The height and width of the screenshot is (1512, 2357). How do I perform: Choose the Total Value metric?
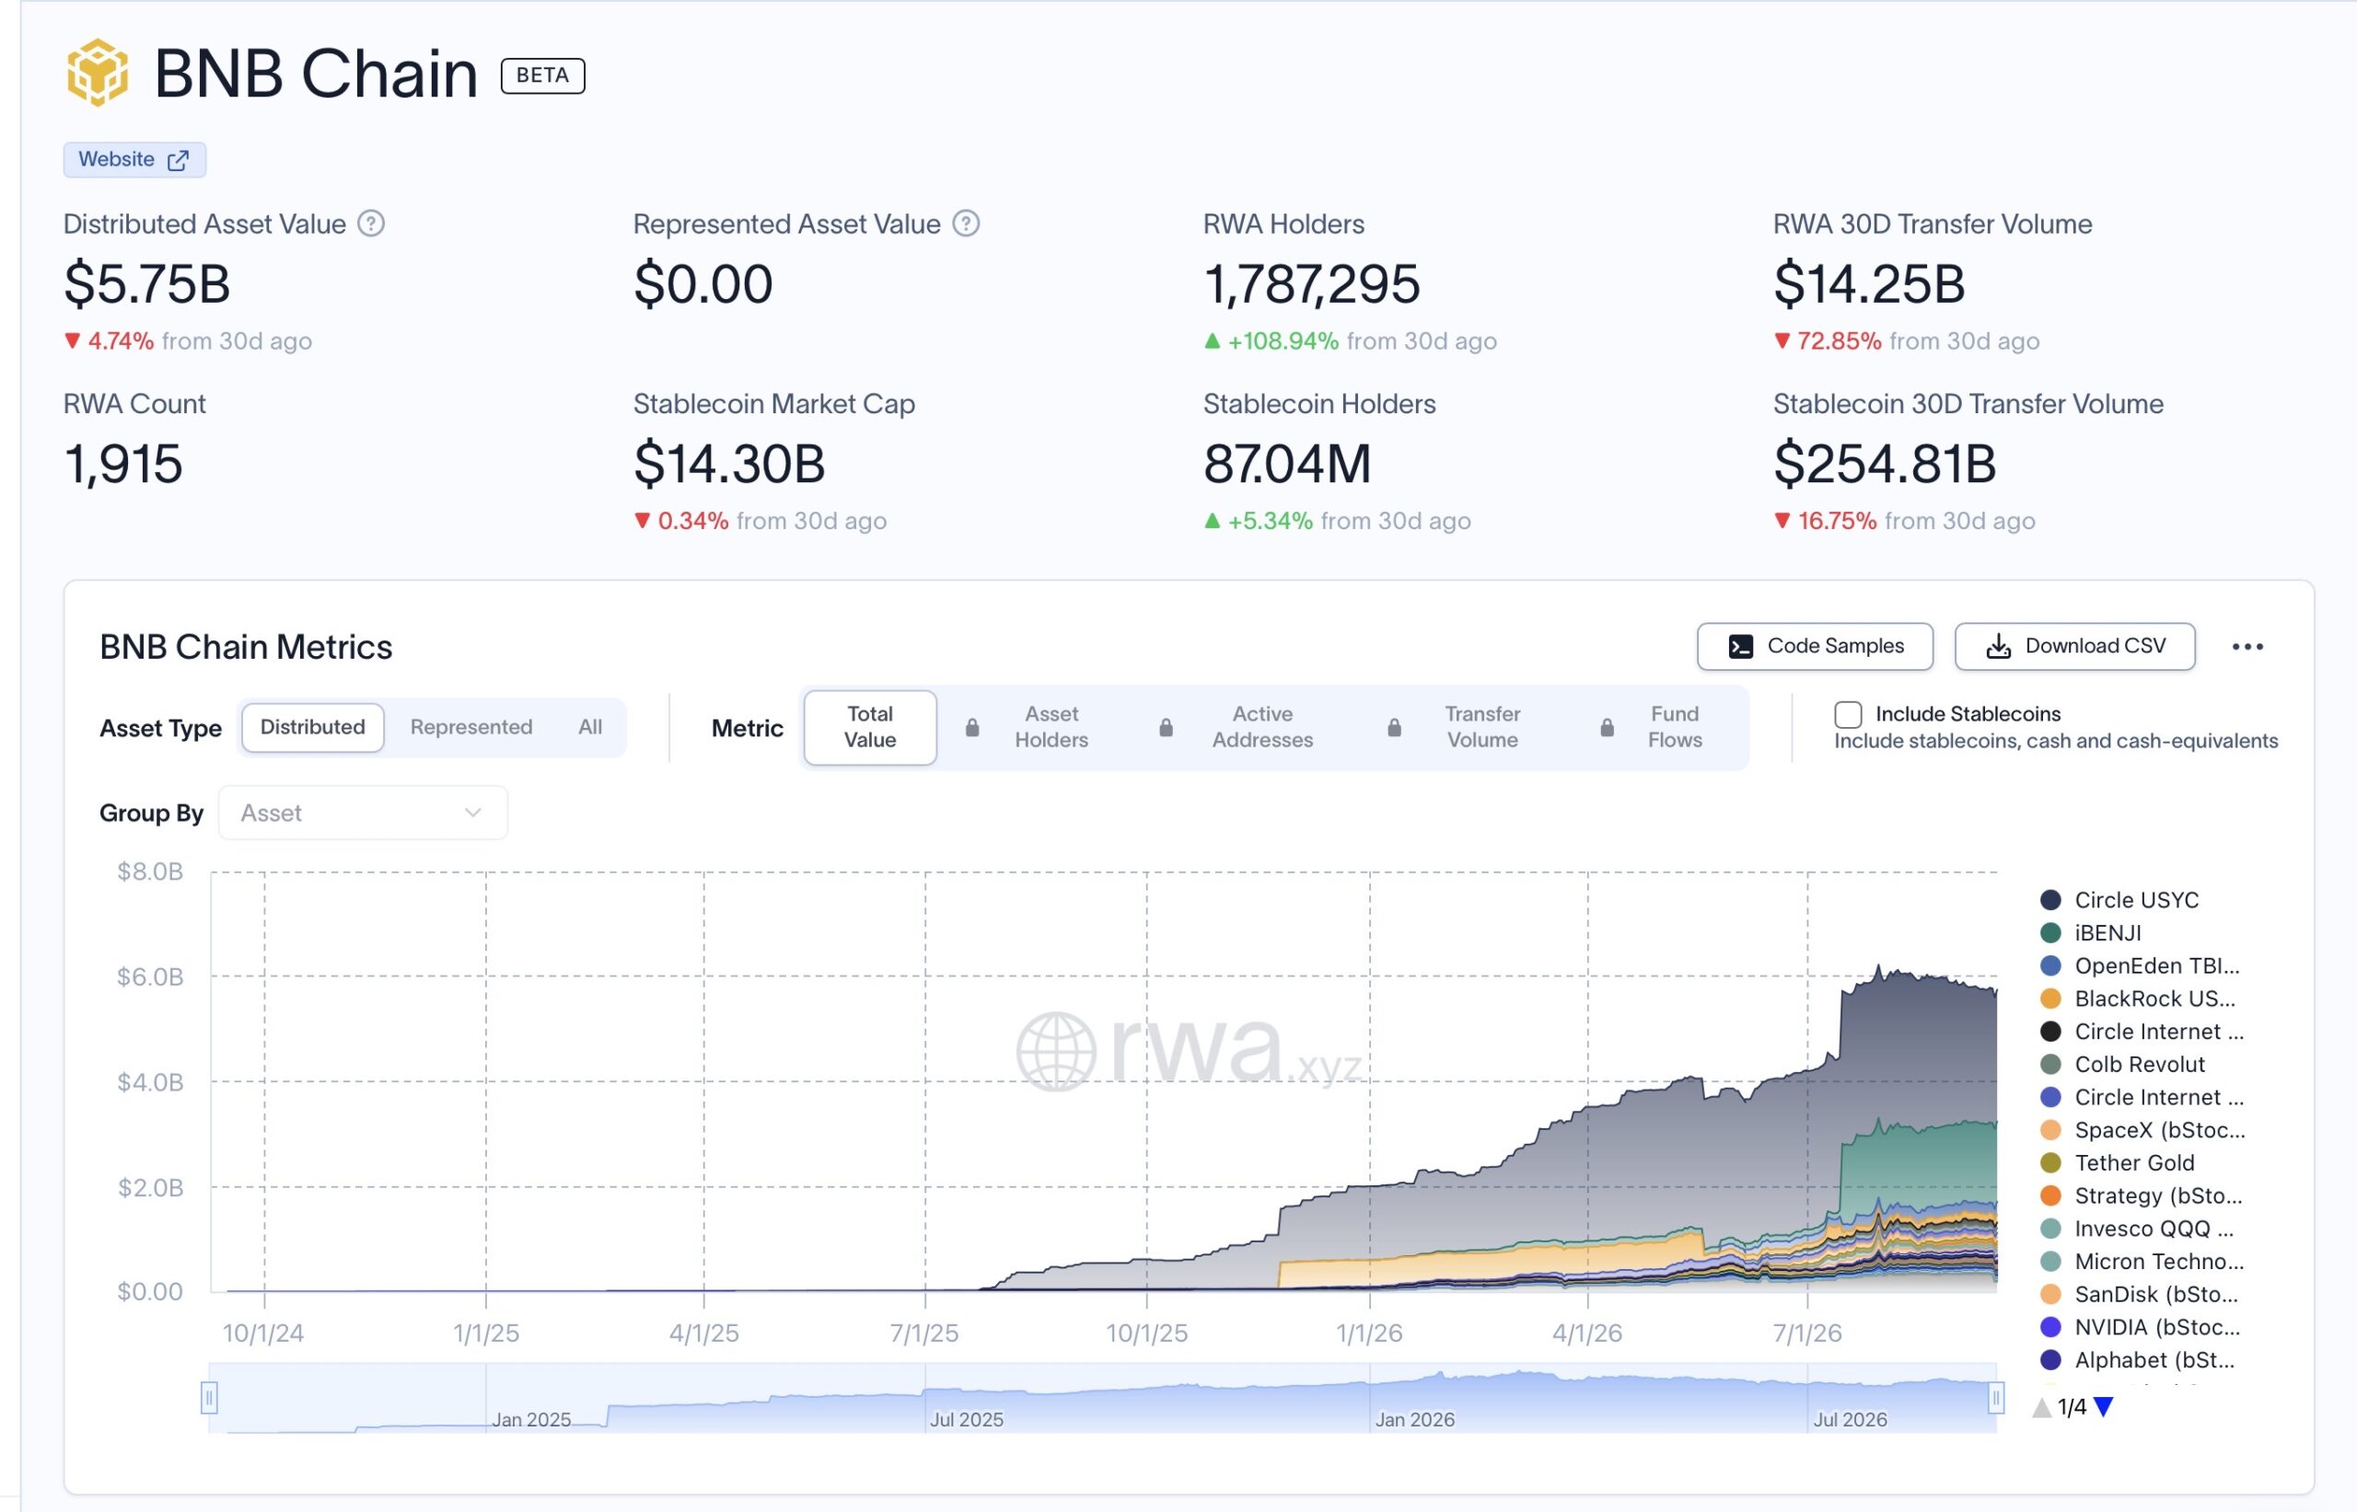click(870, 728)
